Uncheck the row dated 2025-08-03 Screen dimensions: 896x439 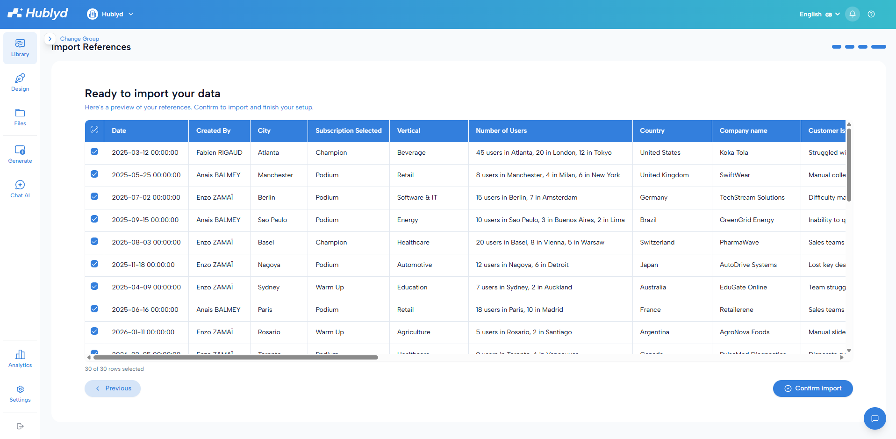tap(94, 242)
